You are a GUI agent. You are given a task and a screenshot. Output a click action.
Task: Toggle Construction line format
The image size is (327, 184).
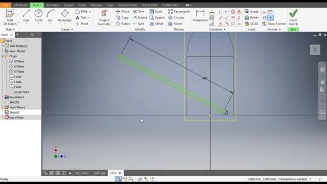coord(264,11)
